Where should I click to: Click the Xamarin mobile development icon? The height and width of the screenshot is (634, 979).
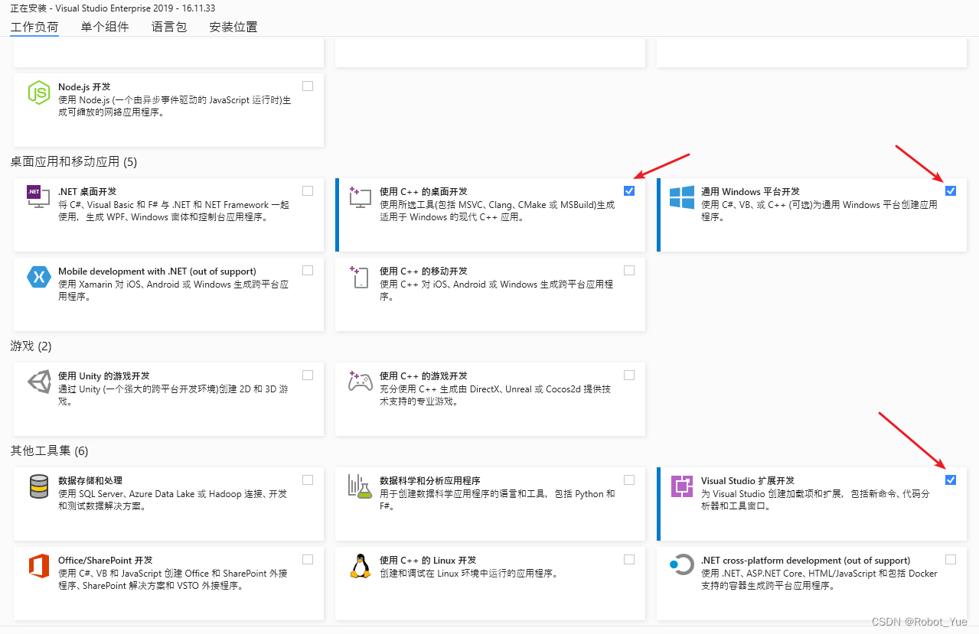(38, 277)
